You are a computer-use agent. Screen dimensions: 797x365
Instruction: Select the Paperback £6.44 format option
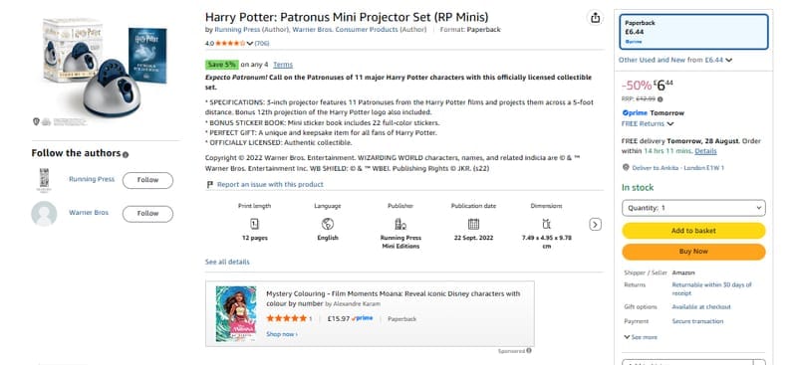click(x=693, y=32)
